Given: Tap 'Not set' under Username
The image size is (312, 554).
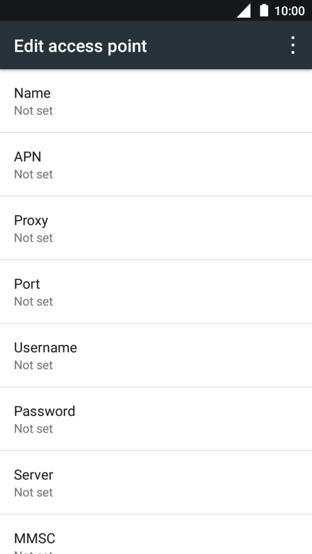Looking at the screenshot, I should (34, 365).
